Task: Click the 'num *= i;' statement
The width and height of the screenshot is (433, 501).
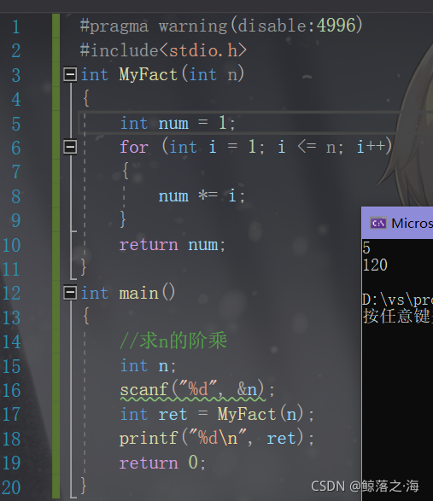Action: tap(202, 195)
